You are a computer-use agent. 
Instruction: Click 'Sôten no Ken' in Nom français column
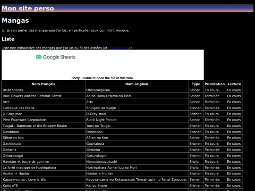tap(43, 138)
